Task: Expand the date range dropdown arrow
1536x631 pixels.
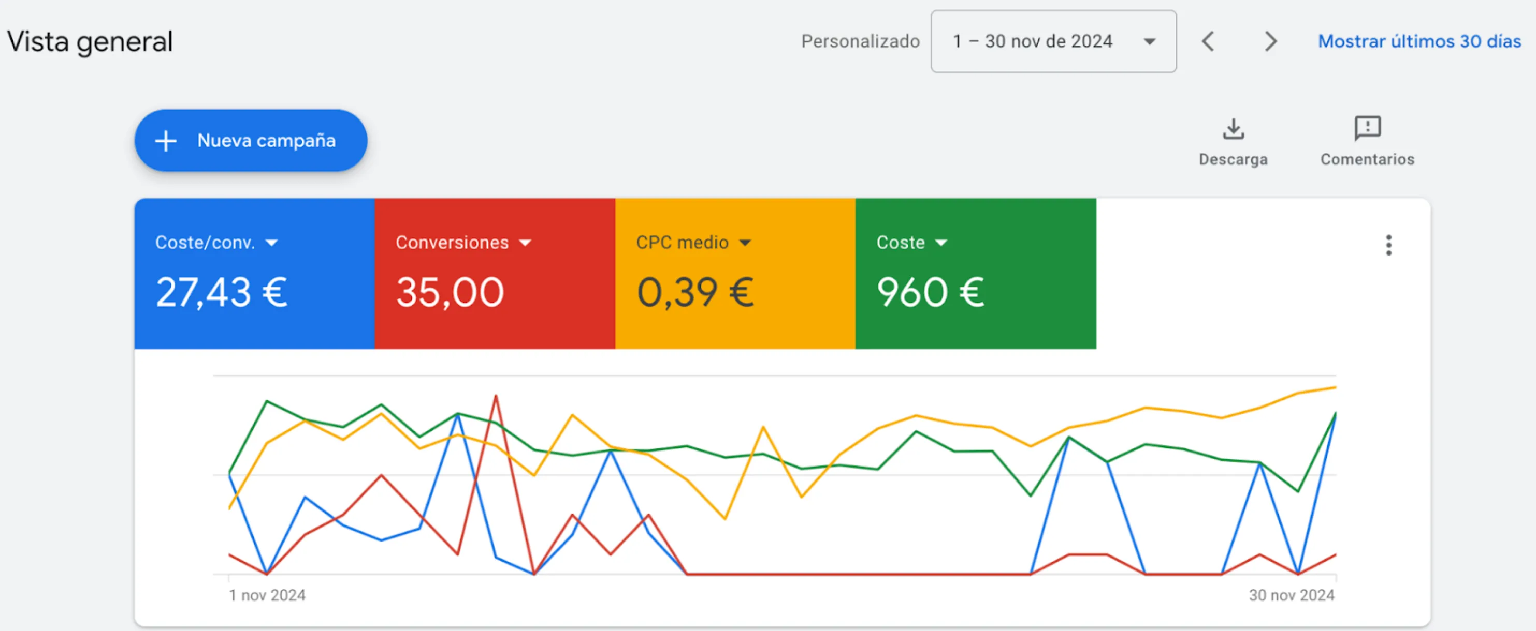Action: coord(1149,42)
